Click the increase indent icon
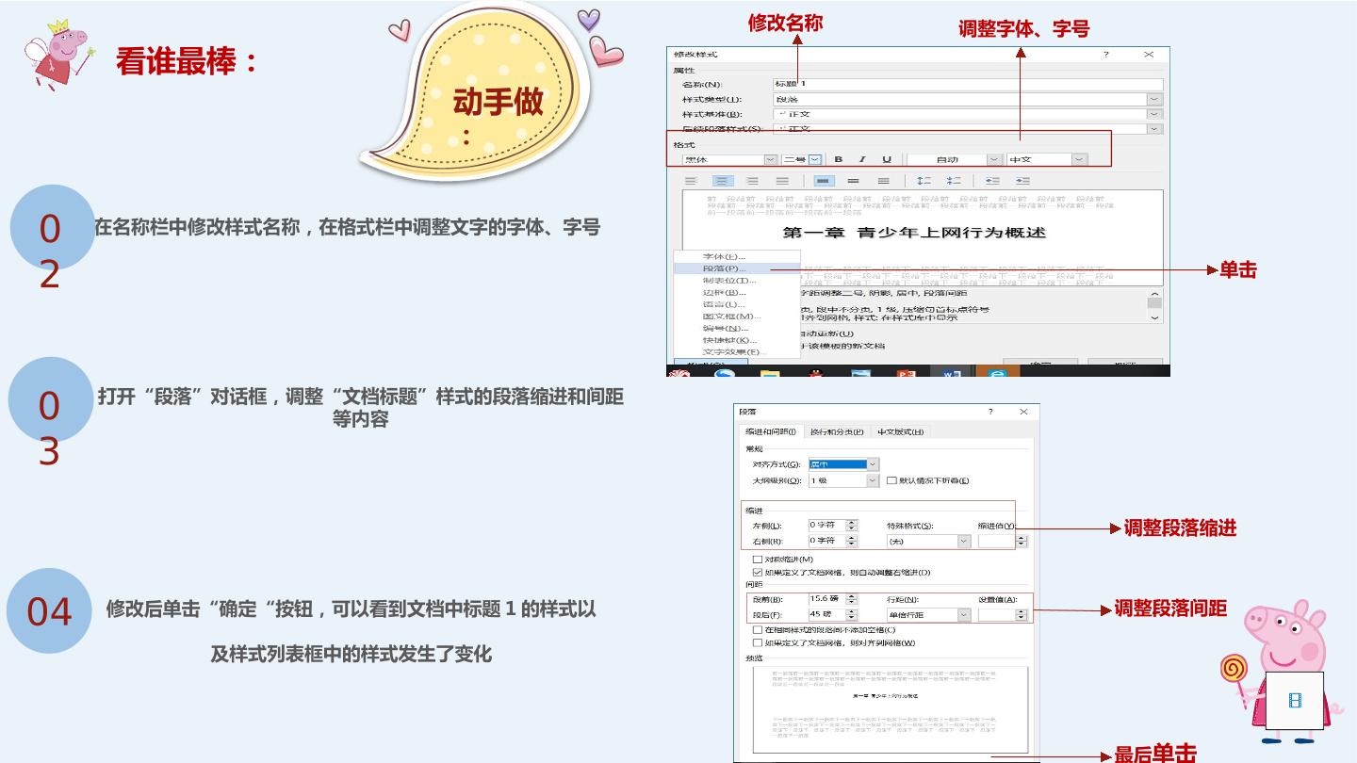The height and width of the screenshot is (763, 1357). pyautogui.click(x=1022, y=181)
